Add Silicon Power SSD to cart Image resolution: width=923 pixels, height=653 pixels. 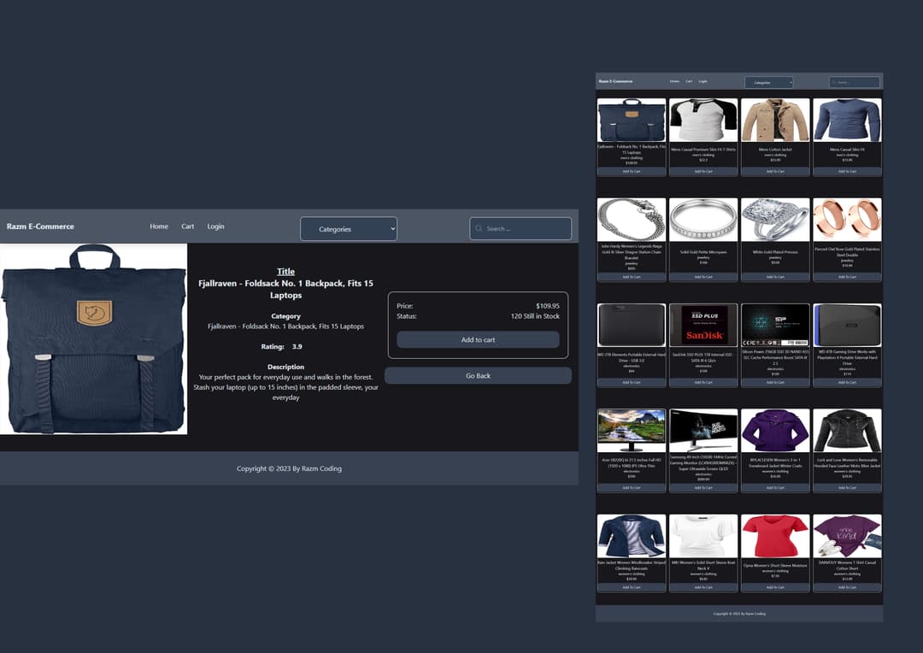pos(775,382)
